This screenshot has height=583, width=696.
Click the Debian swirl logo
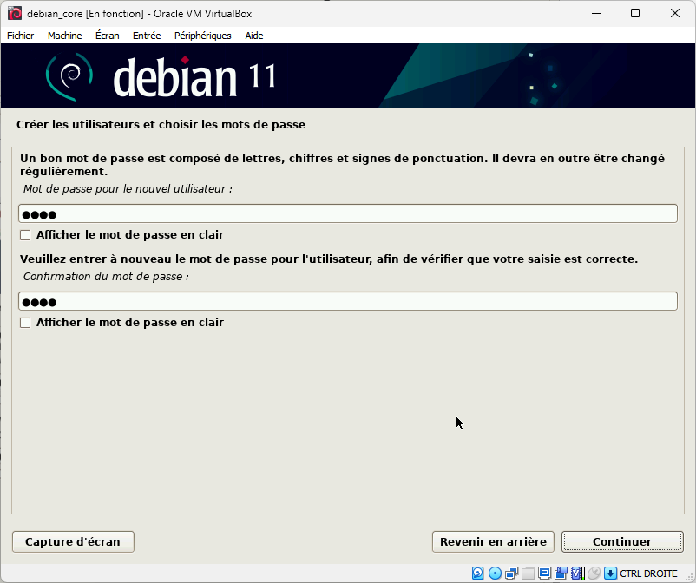point(69,75)
